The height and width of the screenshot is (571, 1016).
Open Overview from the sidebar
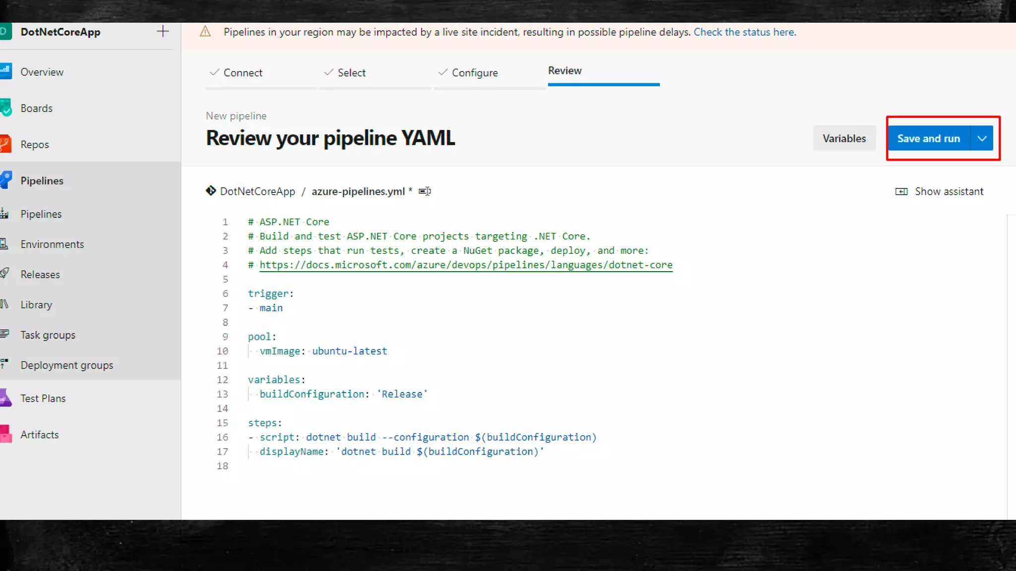[x=42, y=72]
